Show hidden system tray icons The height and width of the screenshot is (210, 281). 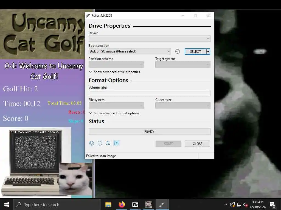(226, 205)
